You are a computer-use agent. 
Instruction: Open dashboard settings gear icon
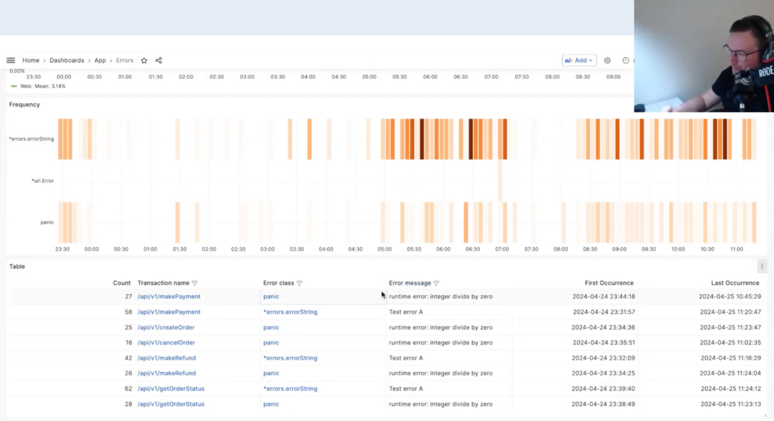pyautogui.click(x=607, y=61)
